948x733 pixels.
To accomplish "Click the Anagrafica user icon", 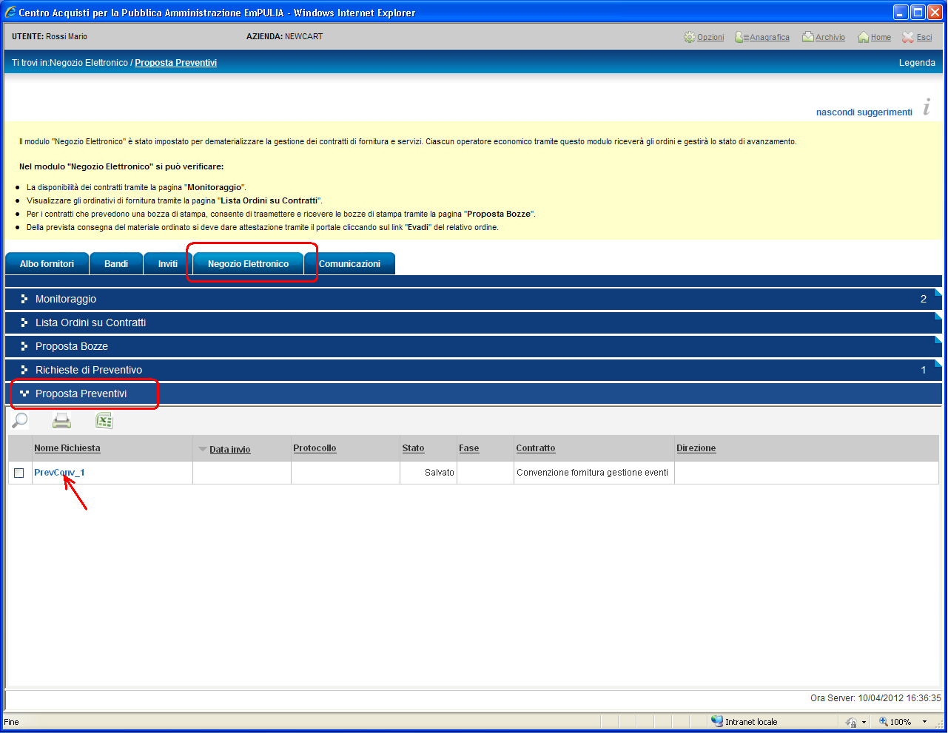I will [742, 37].
